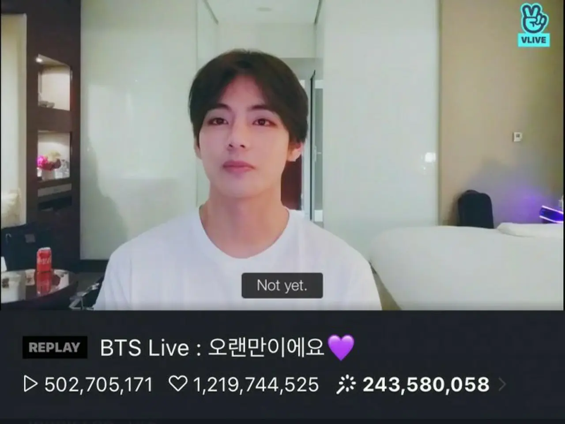Click the VLIVE text label under logo
Screen dimensions: 565x424
(535, 40)
